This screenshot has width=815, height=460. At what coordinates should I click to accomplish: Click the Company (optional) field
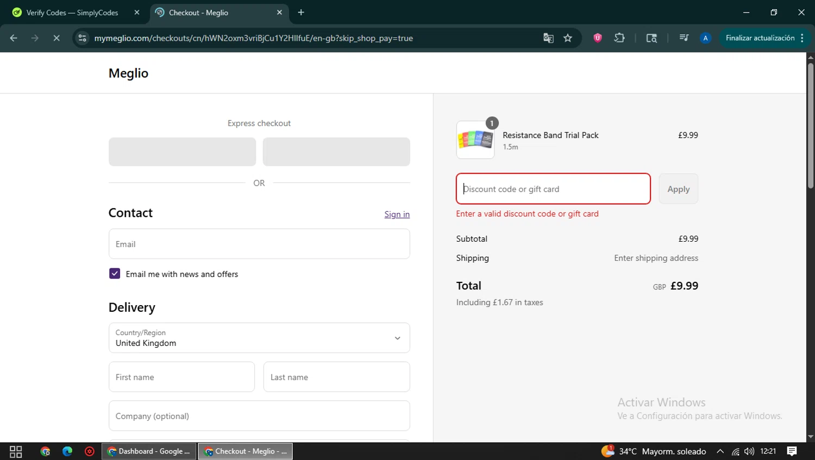click(x=259, y=416)
